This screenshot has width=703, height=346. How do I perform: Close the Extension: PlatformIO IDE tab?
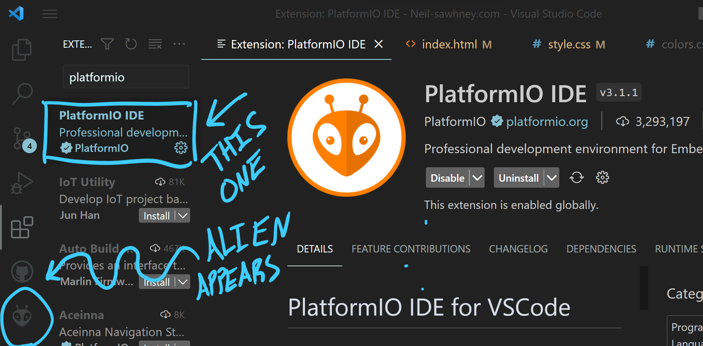point(379,44)
